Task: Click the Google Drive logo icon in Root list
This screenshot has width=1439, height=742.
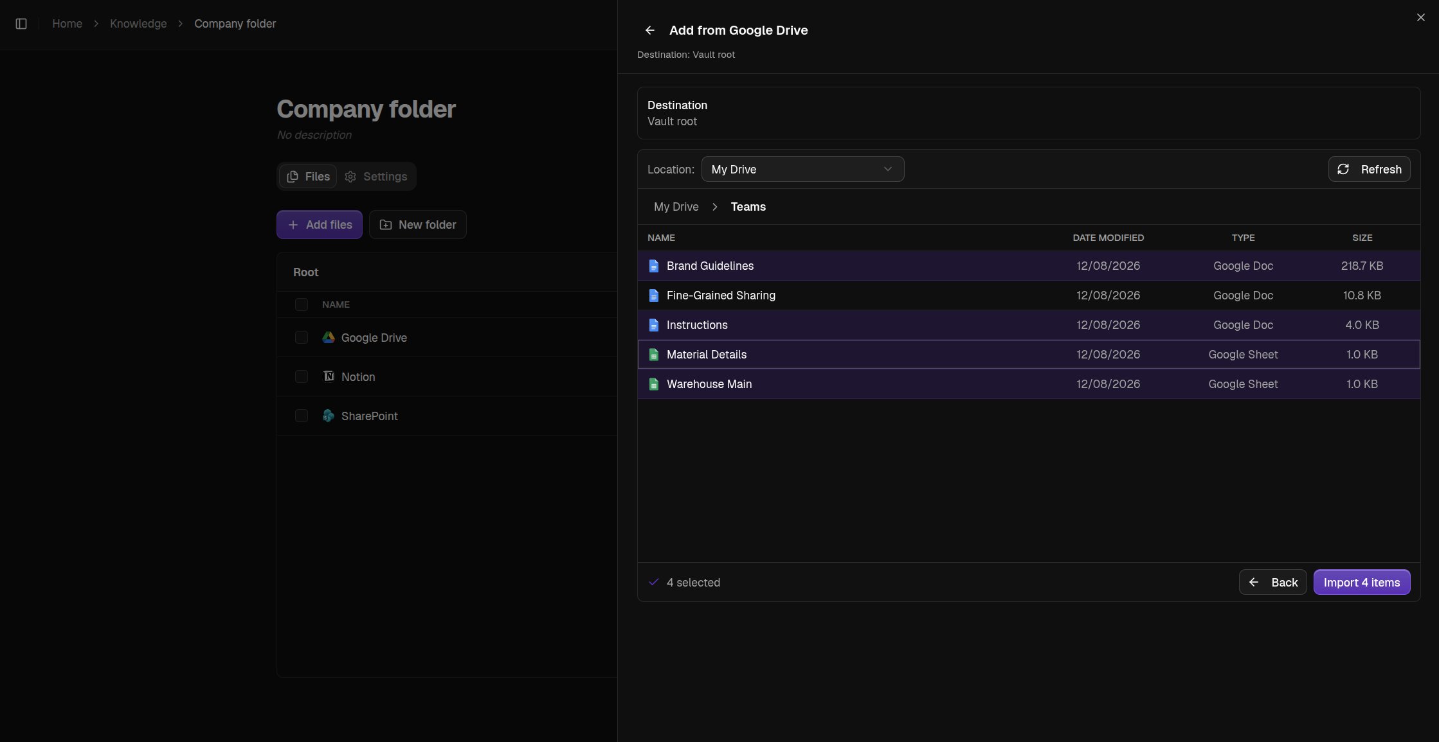Action: coord(329,337)
